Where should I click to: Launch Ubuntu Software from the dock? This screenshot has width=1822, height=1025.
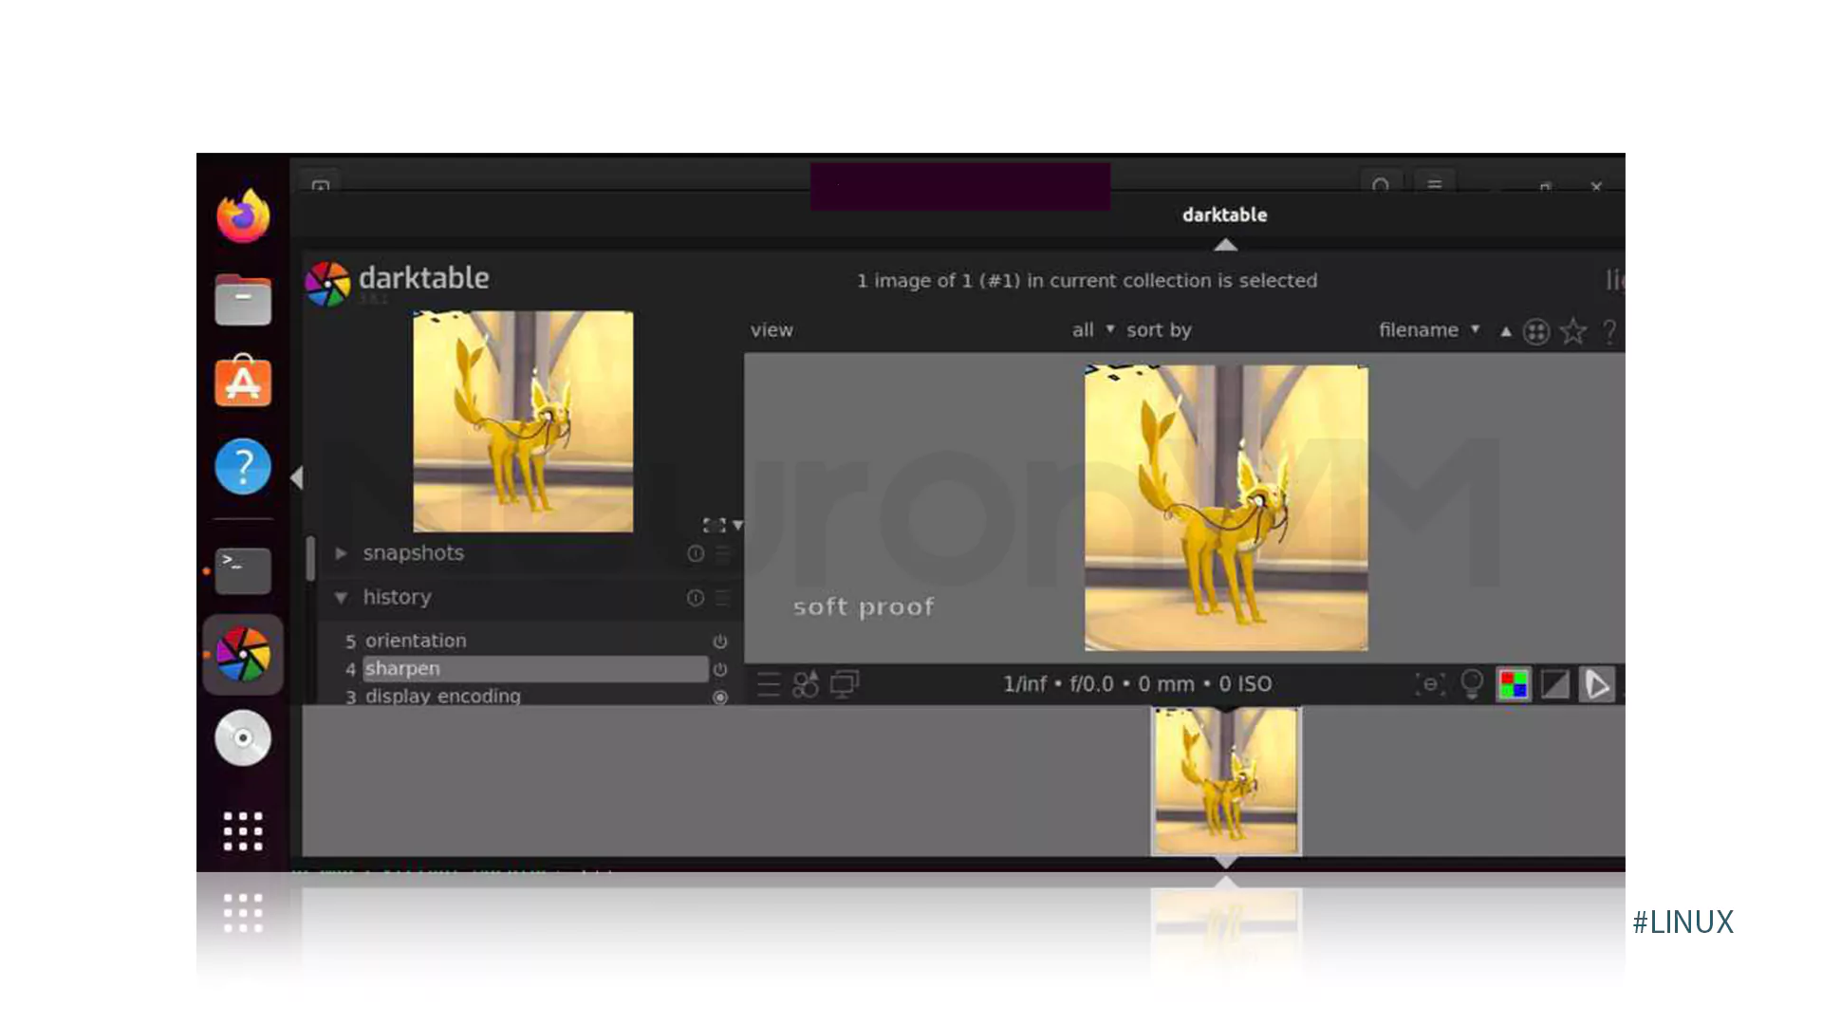point(243,382)
